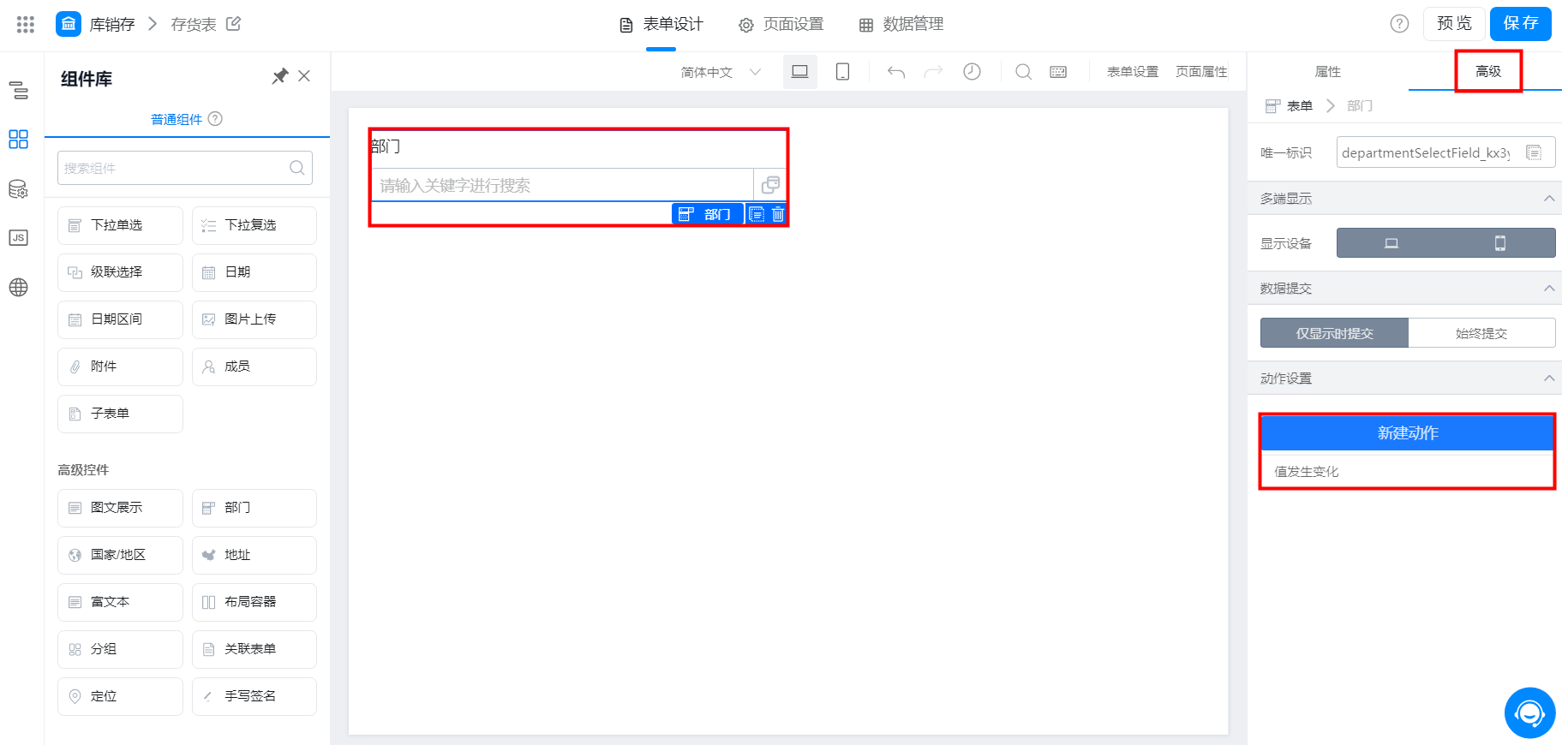Screen dimensions: 1562x745
Task: Add 布局容器 component
Action: click(x=254, y=602)
